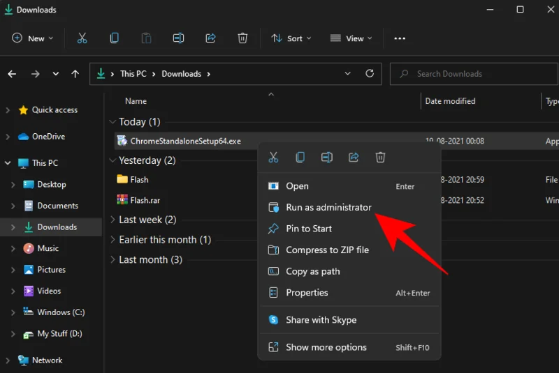Click This PC in the address breadcrumb
The width and height of the screenshot is (559, 373).
[x=133, y=74]
